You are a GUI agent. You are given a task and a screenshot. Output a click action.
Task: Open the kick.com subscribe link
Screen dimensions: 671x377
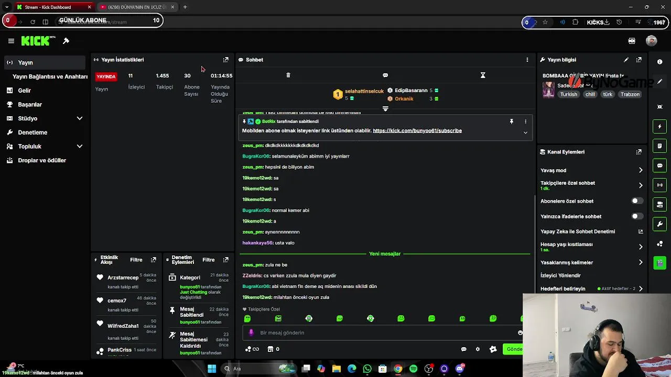pos(417,131)
